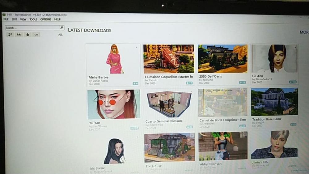Click the title "Lili Ann"

pos(258,76)
